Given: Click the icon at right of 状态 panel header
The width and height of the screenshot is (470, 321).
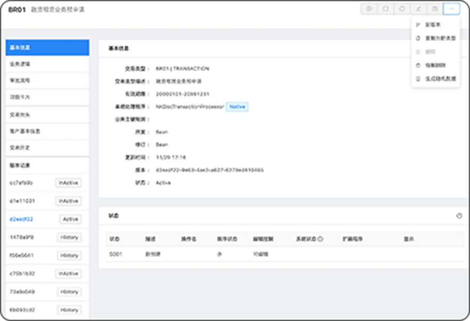Looking at the screenshot, I should [x=459, y=216].
